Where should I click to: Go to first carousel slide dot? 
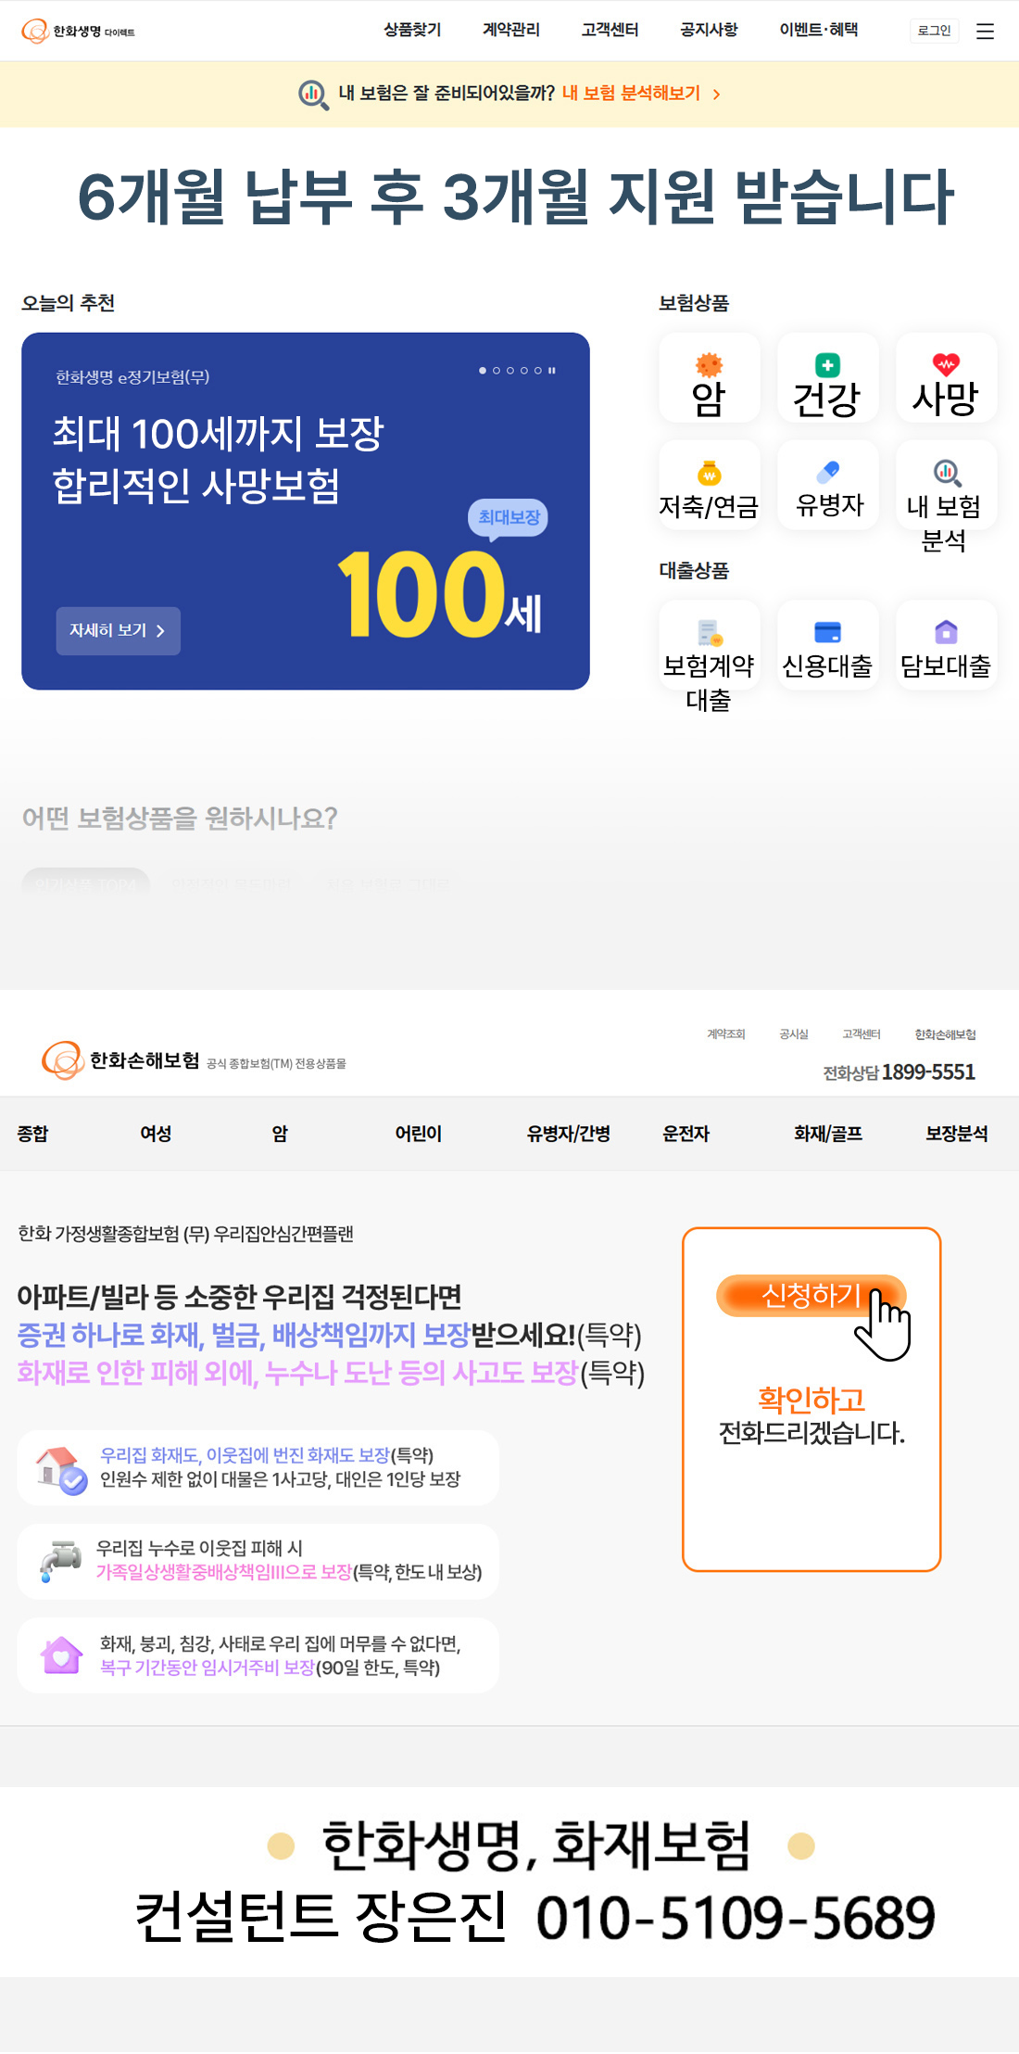(483, 371)
